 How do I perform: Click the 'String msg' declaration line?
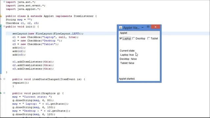coord(19,20)
